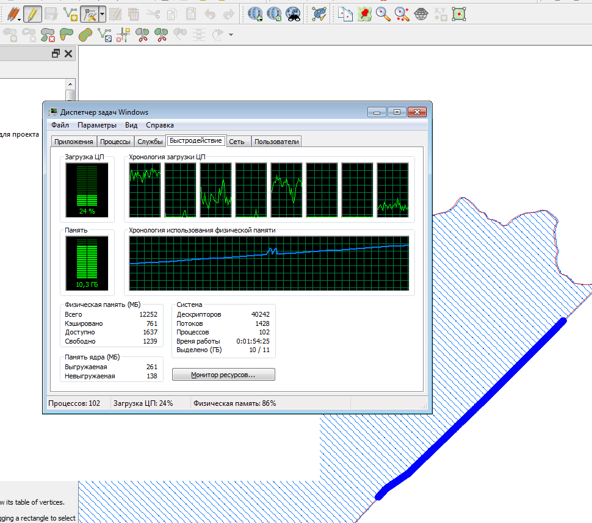Switch to the Сеть tab

pyautogui.click(x=237, y=142)
